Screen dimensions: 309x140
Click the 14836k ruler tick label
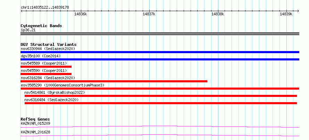point(81,14)
